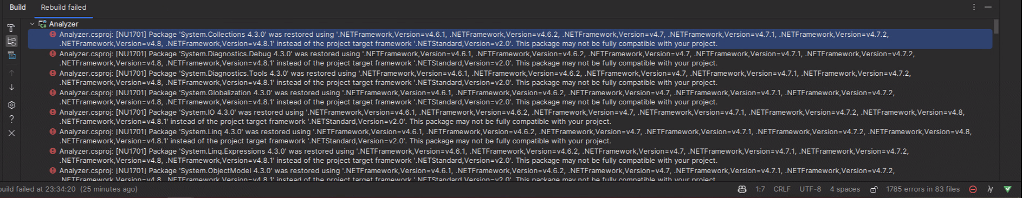Change the UTF-8 file encoding

point(810,189)
